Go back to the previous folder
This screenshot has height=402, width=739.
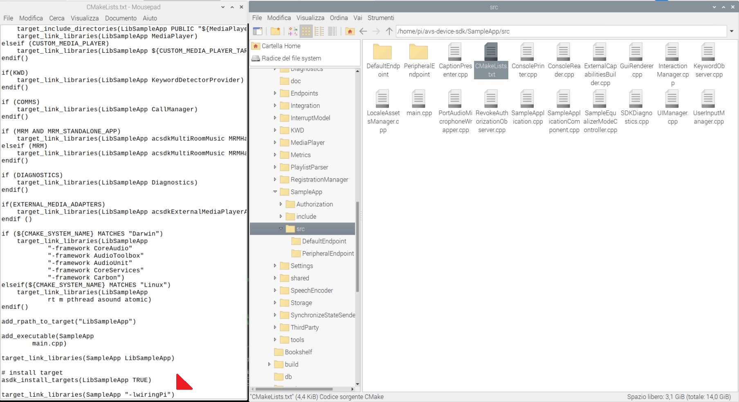[x=363, y=31]
